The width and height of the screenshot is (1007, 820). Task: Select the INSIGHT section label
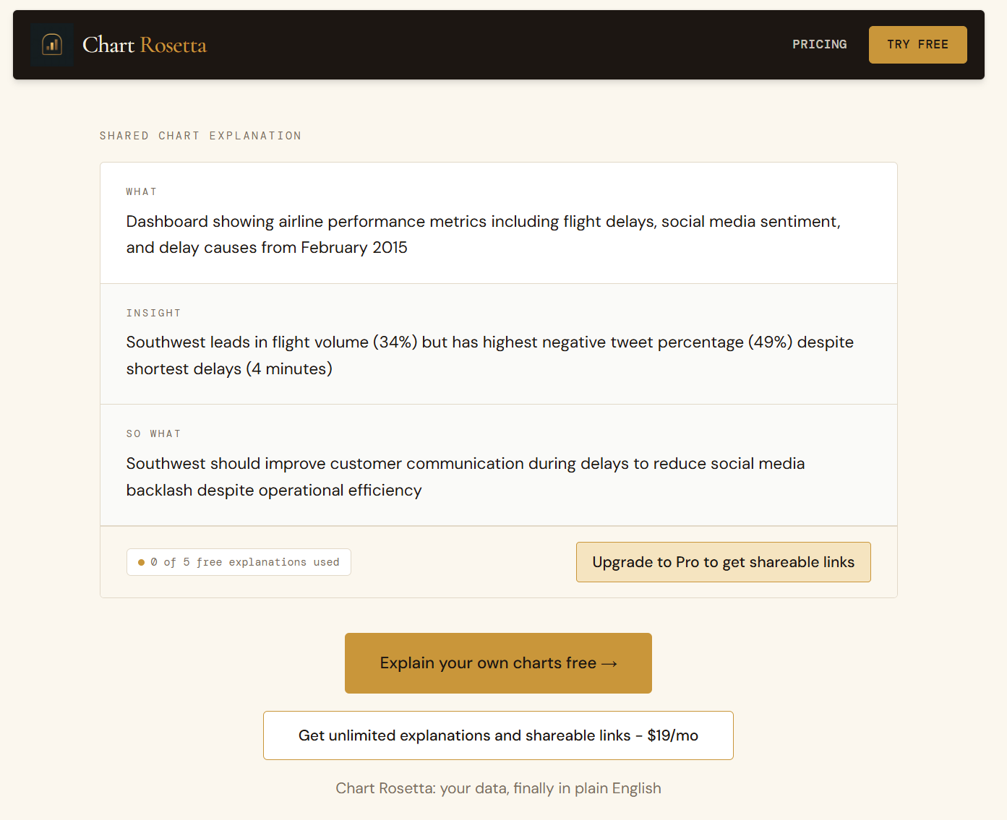[153, 313]
